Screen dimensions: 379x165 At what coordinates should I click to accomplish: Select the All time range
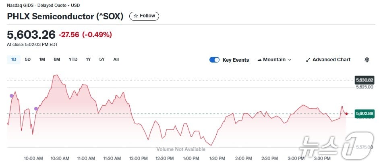point(116,59)
